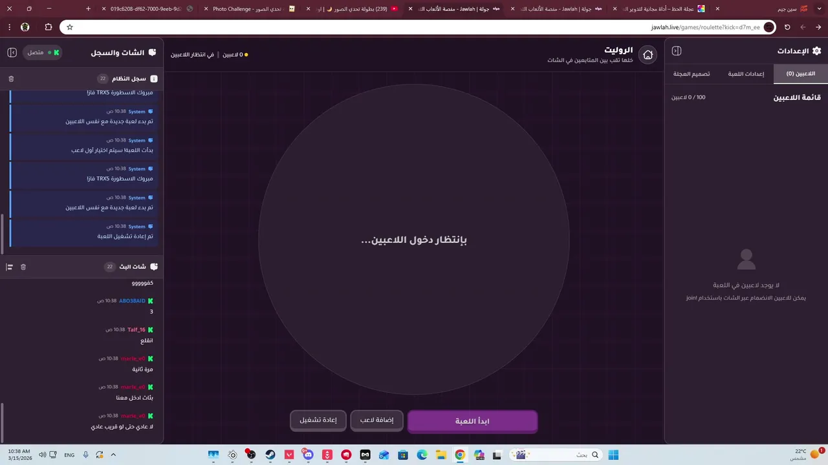Open the home page icon beside الروليت
828x465 pixels.
click(648, 55)
